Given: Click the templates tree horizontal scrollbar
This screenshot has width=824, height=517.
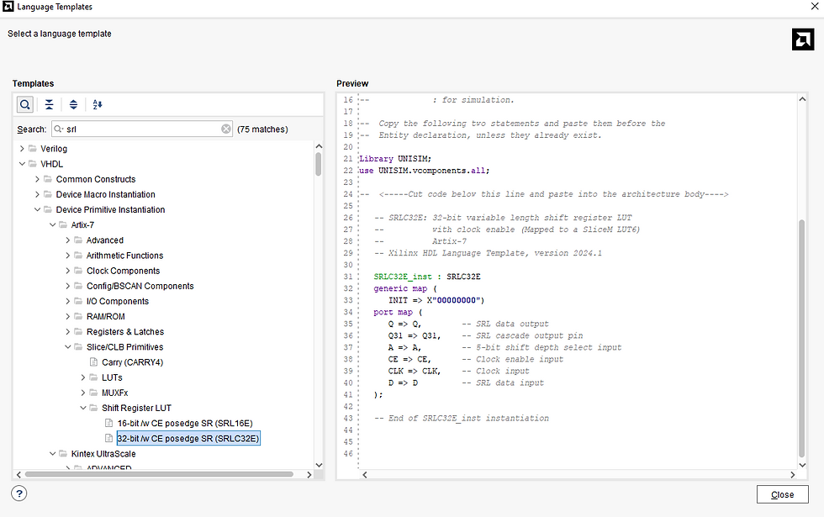Looking at the screenshot, I should pyautogui.click(x=159, y=474).
